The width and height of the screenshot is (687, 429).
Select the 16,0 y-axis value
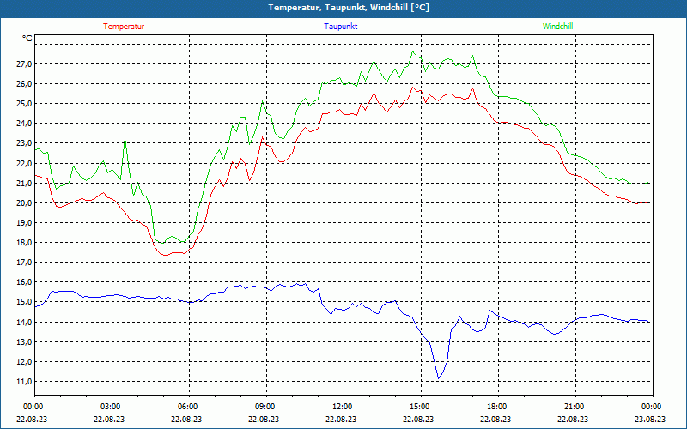(x=25, y=282)
